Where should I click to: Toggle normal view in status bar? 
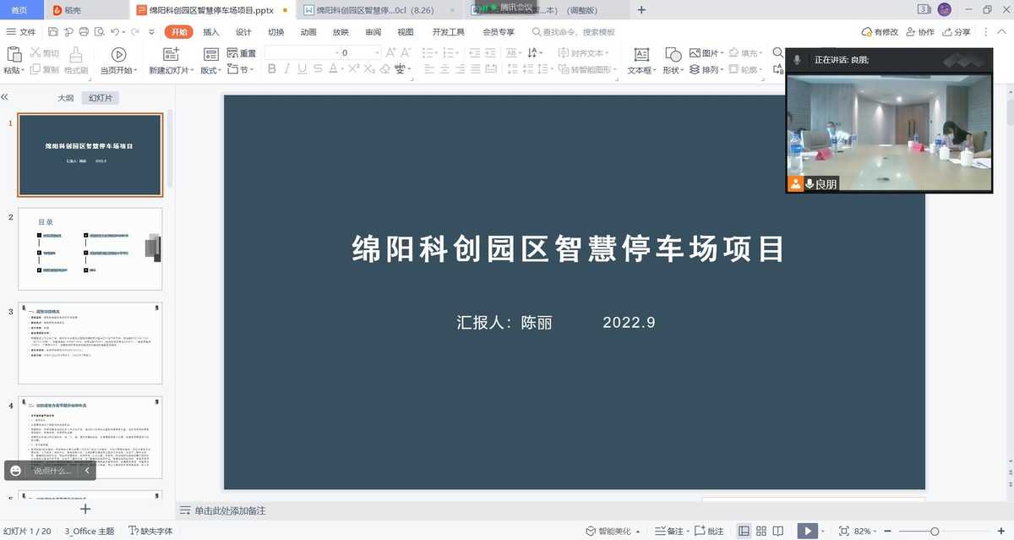point(744,531)
